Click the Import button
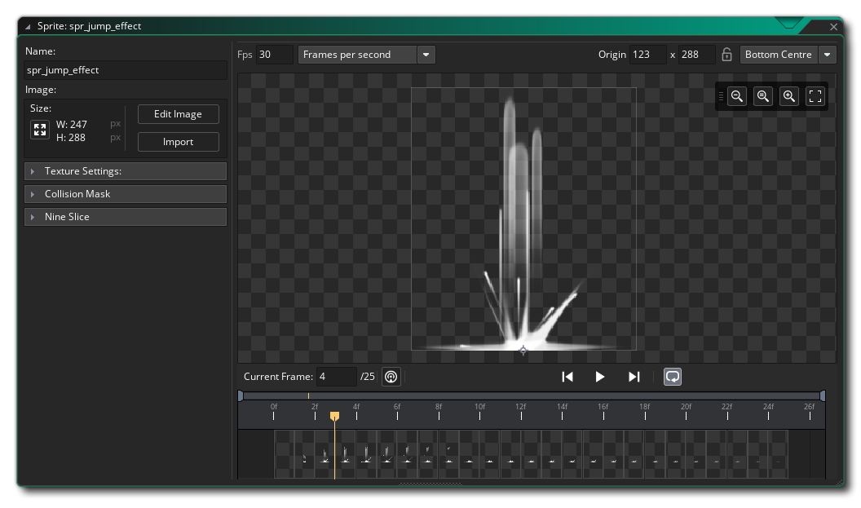The width and height of the screenshot is (861, 508). 178,142
